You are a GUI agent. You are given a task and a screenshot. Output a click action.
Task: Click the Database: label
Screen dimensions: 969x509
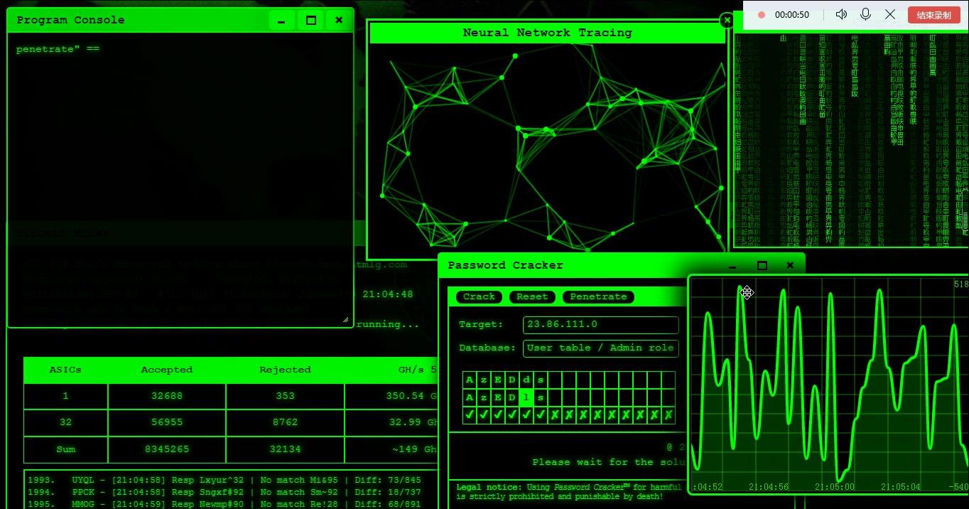click(487, 348)
